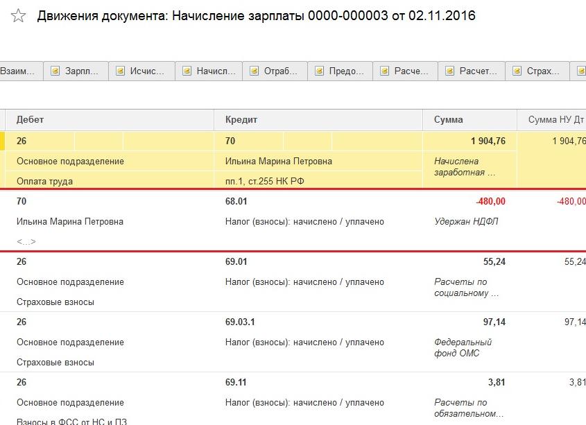The image size is (586, 425).
Task: Click Взносы в ФСС от НС и ПЗ
Action: coord(71,421)
